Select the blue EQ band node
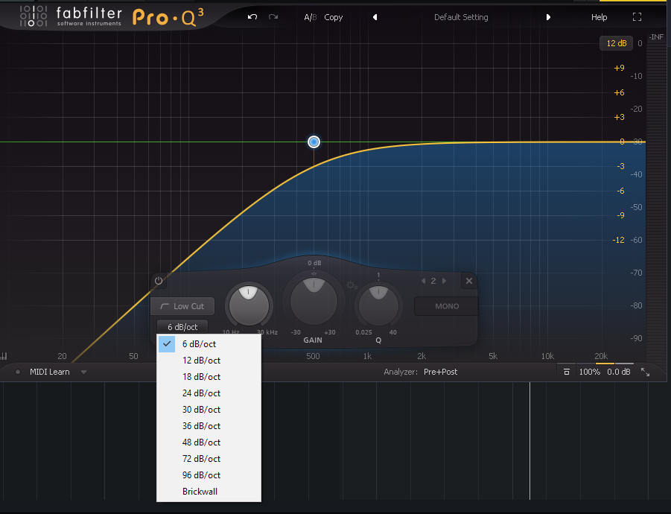671x514 pixels. coord(314,142)
